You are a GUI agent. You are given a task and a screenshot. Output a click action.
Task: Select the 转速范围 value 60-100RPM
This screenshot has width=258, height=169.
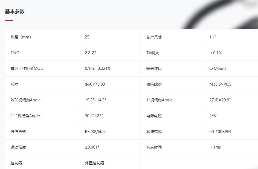(x=220, y=132)
